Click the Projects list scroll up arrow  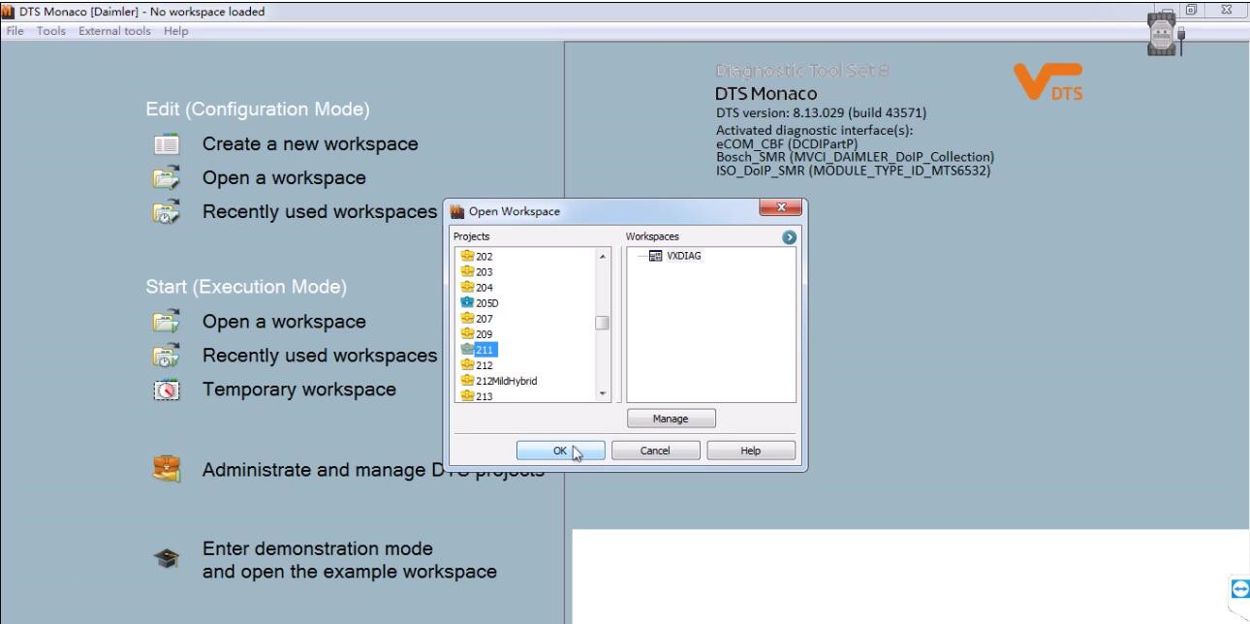click(603, 256)
